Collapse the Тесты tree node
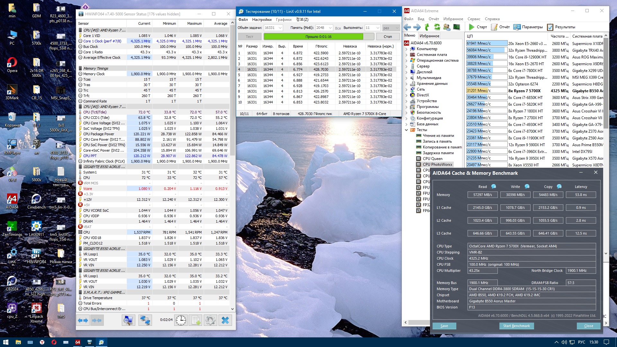Screen dimensions: 617x347 [x=406, y=130]
